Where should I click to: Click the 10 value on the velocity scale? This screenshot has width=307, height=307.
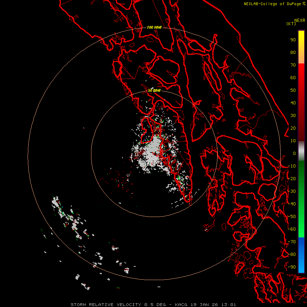(x=293, y=141)
